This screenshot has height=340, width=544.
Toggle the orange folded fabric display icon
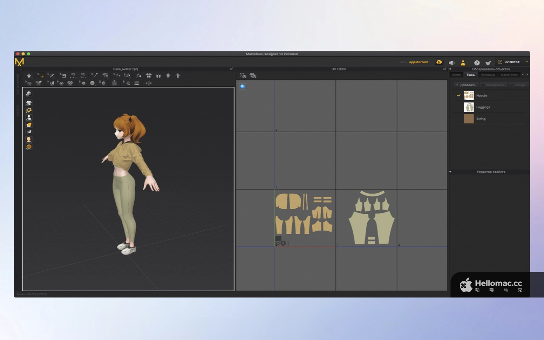(29, 125)
